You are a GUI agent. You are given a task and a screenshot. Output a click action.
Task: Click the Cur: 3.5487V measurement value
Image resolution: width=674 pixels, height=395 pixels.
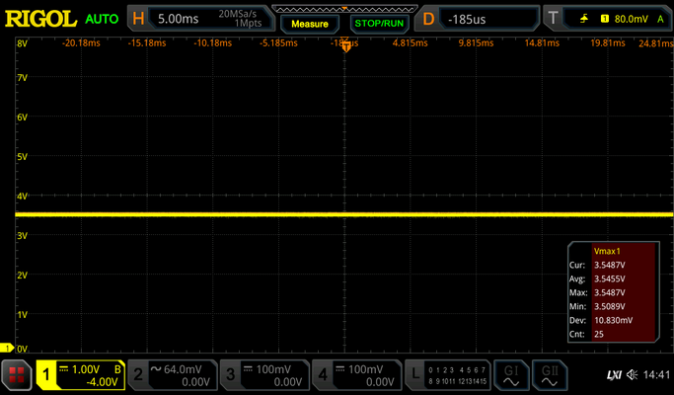[610, 265]
